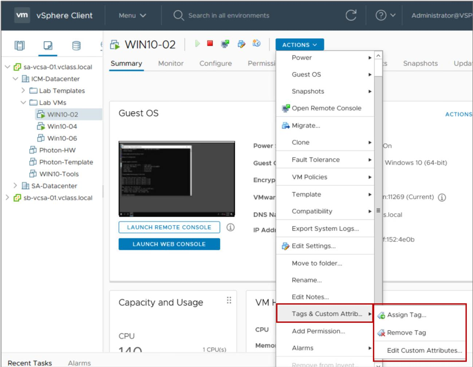Open Template submenu
Image resolution: width=473 pixels, height=367 pixels.
(x=325, y=194)
